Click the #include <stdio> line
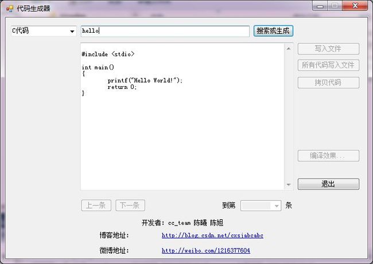The height and width of the screenshot is (264, 373). [108, 54]
